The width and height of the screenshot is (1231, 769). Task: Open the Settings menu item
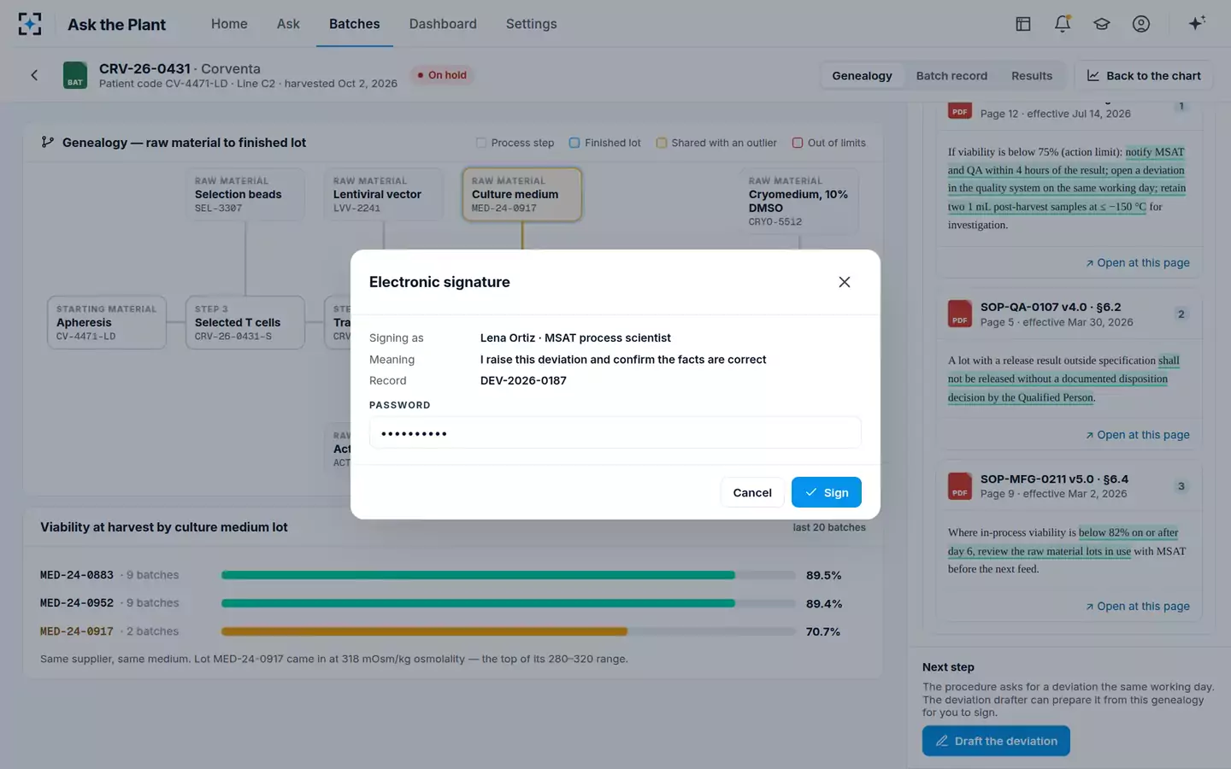pos(531,24)
